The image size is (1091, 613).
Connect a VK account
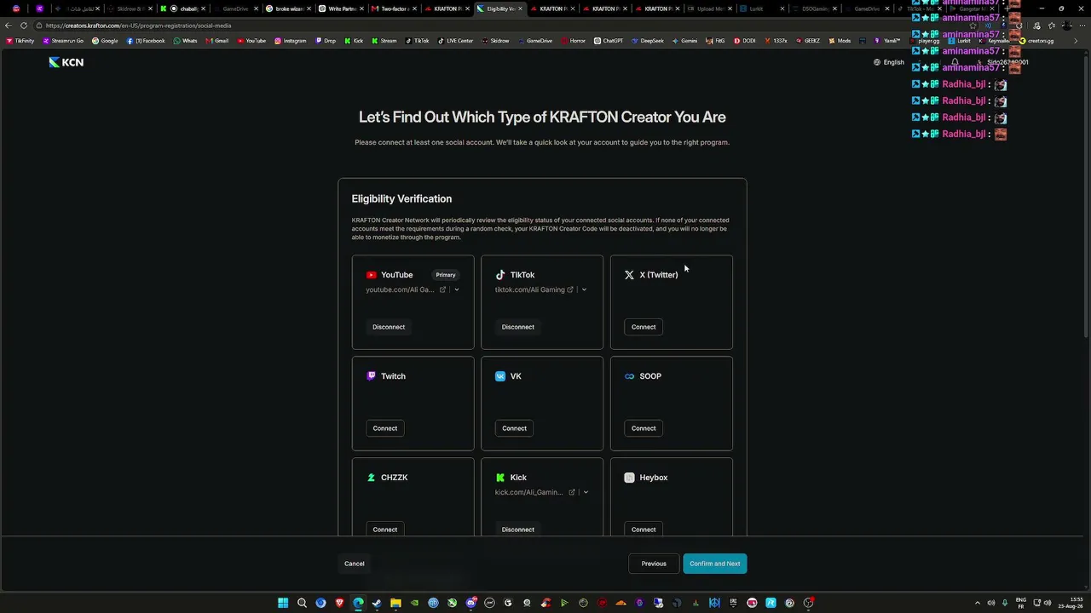click(x=514, y=428)
